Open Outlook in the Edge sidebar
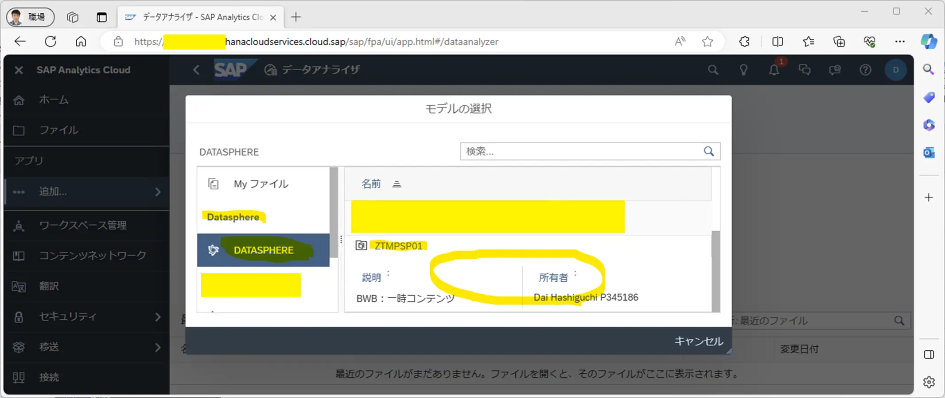 (x=929, y=153)
